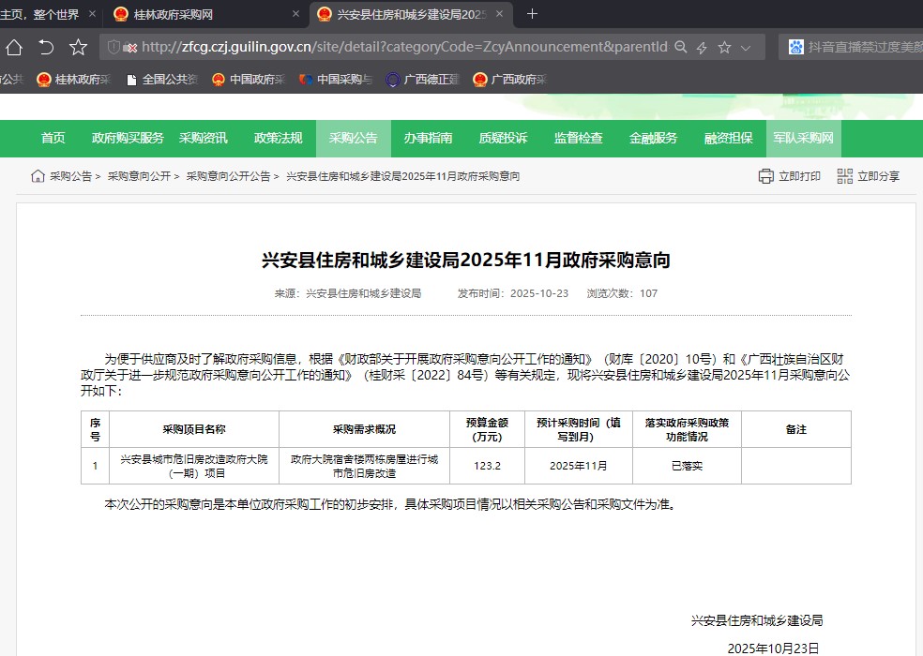Switch to the 桂林政府采购网 tab

pos(202,14)
